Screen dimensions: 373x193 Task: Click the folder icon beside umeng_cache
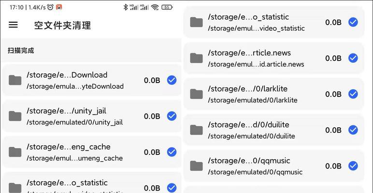tap(15, 152)
